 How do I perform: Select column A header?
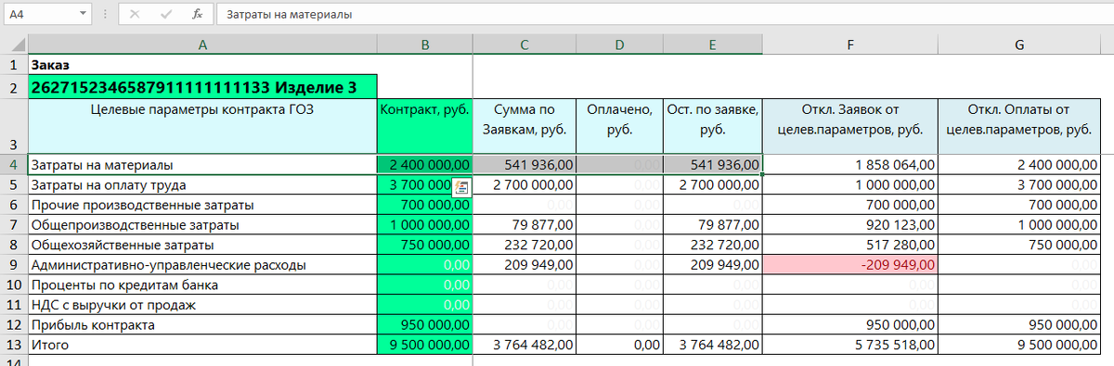[x=202, y=44]
